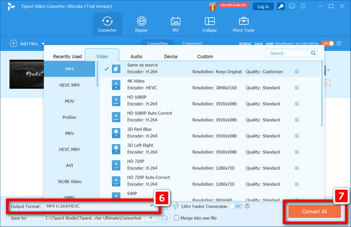Select AVI format
Viewport: 351px width, 227px height.
69,165
